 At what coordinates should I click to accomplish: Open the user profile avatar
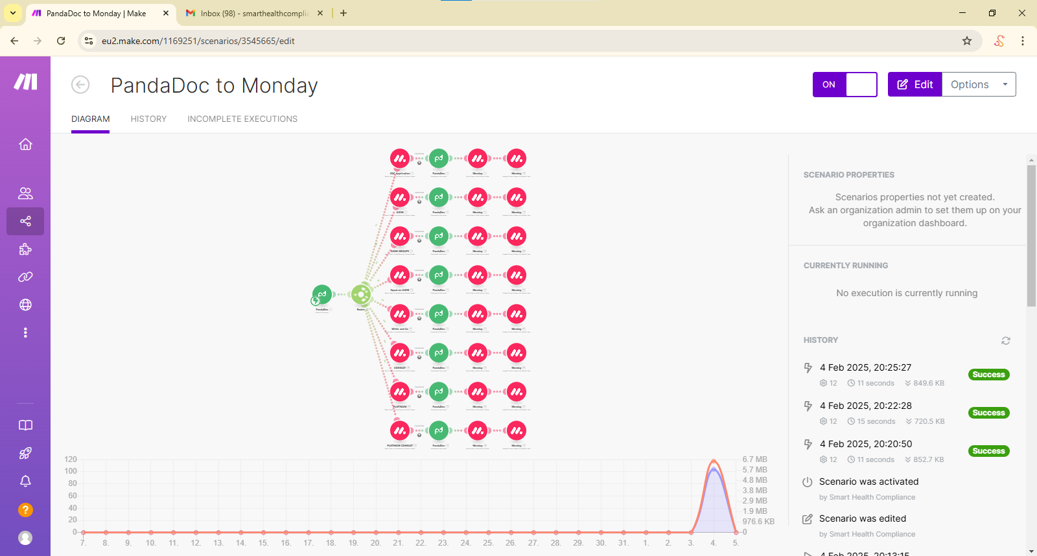25,538
